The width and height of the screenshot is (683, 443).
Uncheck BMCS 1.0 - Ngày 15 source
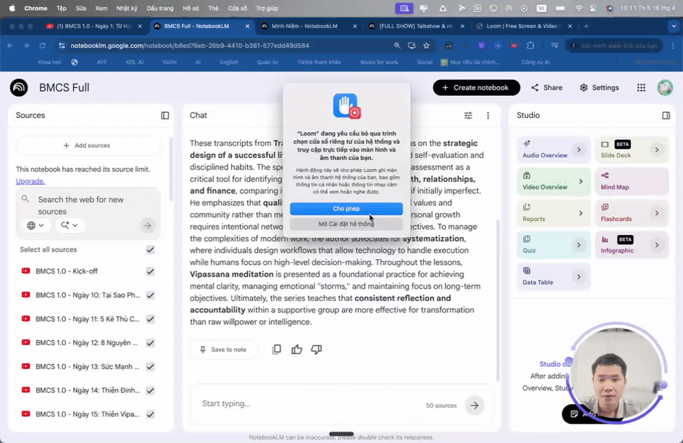[x=150, y=414]
